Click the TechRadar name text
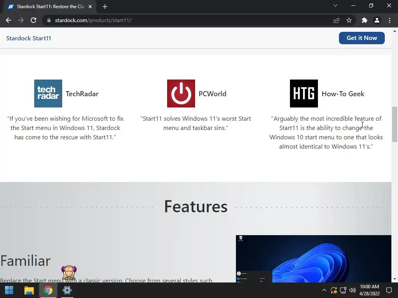This screenshot has height=298, width=398. pyautogui.click(x=82, y=94)
